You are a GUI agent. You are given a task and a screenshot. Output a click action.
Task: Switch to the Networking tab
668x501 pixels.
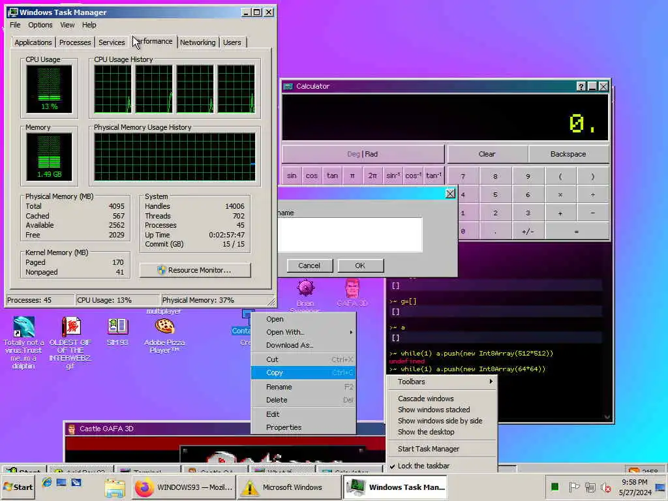(x=198, y=42)
